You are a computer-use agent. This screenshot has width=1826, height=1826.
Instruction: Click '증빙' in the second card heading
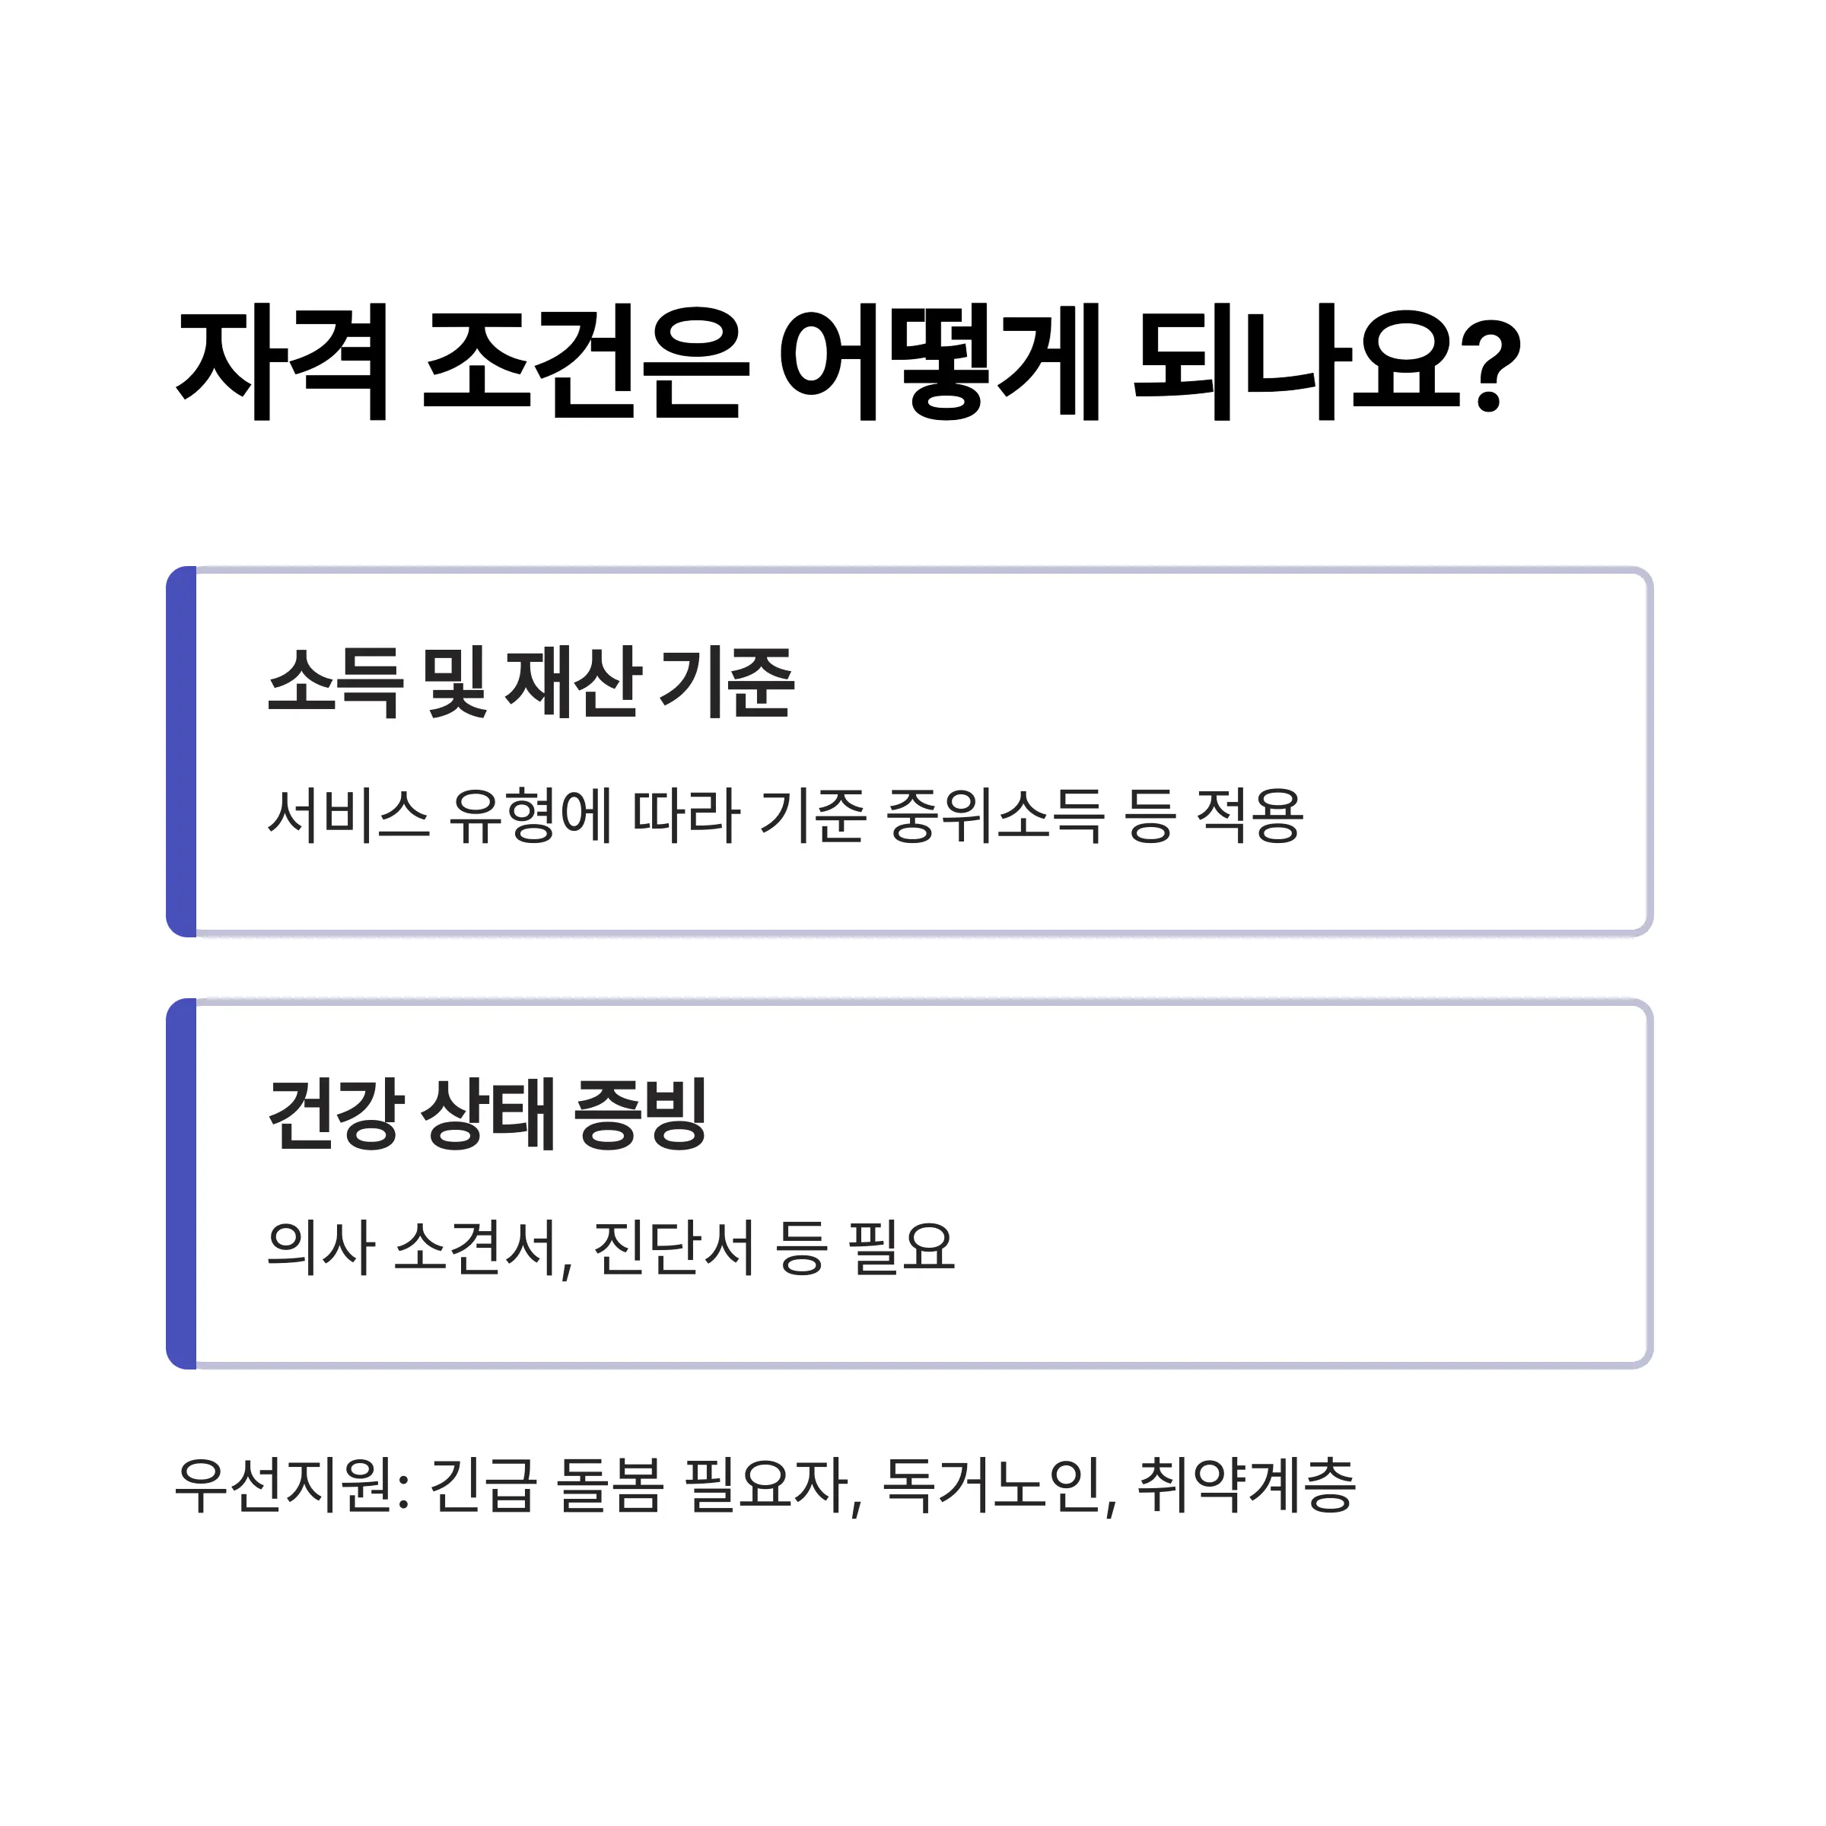641,1113
